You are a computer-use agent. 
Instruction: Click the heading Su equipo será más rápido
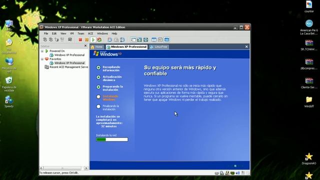click(180, 70)
